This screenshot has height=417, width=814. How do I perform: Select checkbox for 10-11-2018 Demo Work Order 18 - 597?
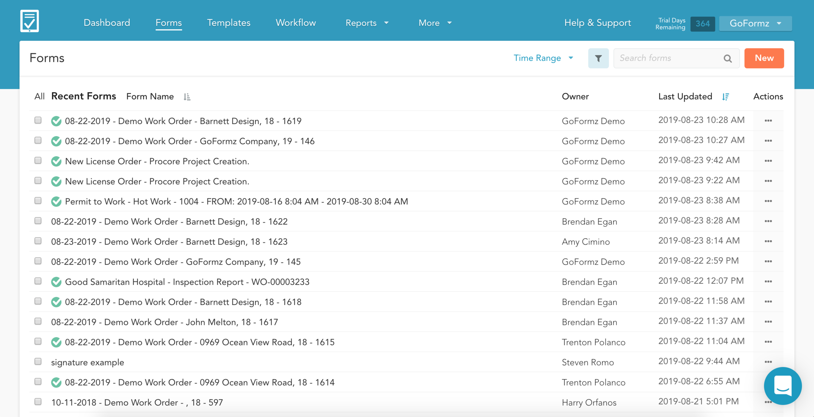[x=38, y=402]
